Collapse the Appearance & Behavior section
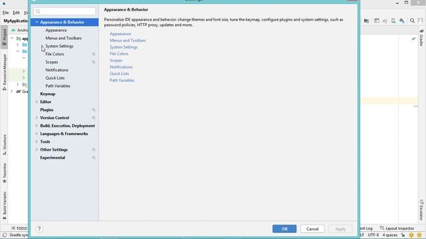This screenshot has height=239, width=426. point(37,22)
